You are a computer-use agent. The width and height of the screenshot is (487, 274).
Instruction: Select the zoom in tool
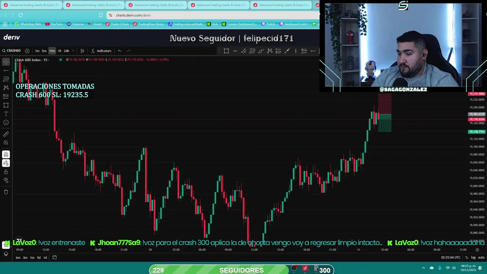6,143
